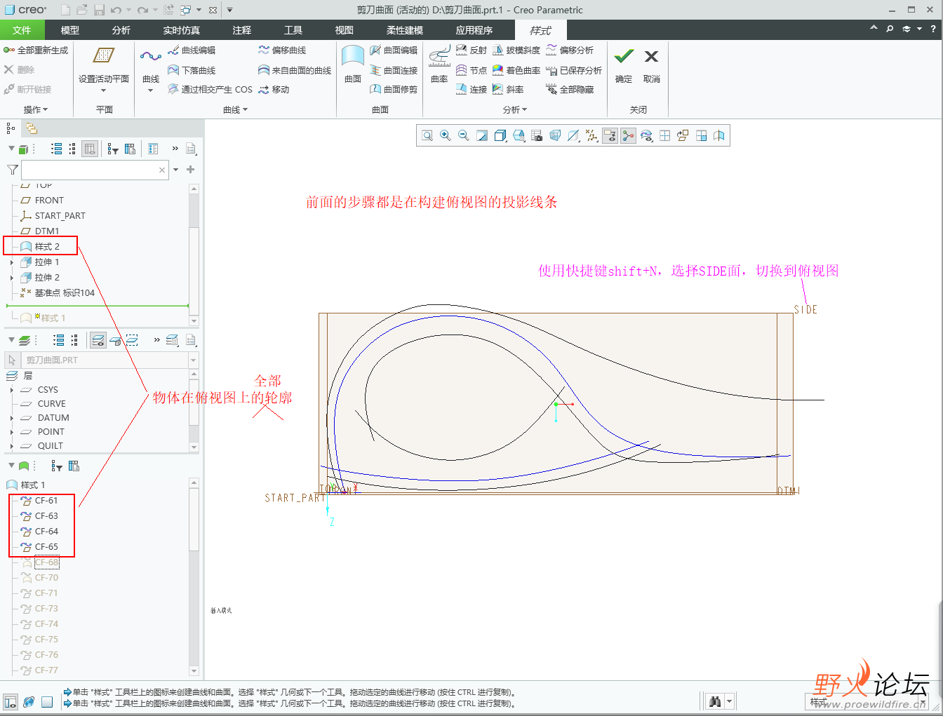Switch to the 分析 ribbon tab
943x716 pixels.
[121, 30]
